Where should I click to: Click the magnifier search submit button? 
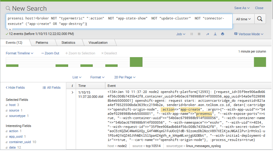260,19
